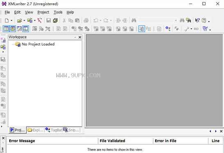This screenshot has height=153, width=224.
Task: Click the Copy icon
Action: click(x=71, y=21)
